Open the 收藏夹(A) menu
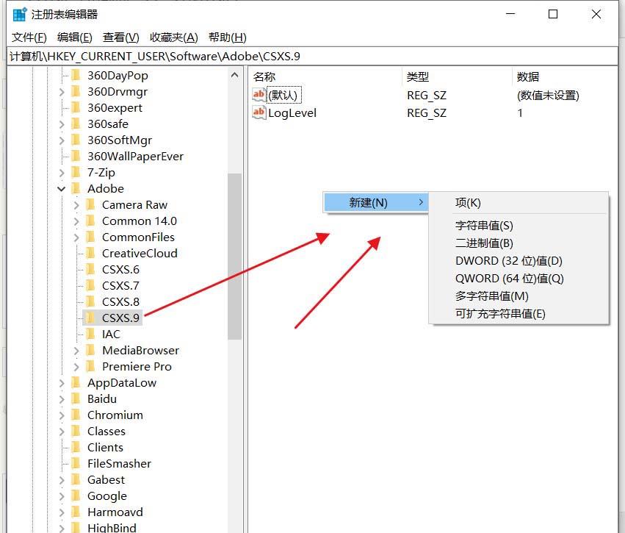This screenshot has height=533, width=625. [174, 37]
